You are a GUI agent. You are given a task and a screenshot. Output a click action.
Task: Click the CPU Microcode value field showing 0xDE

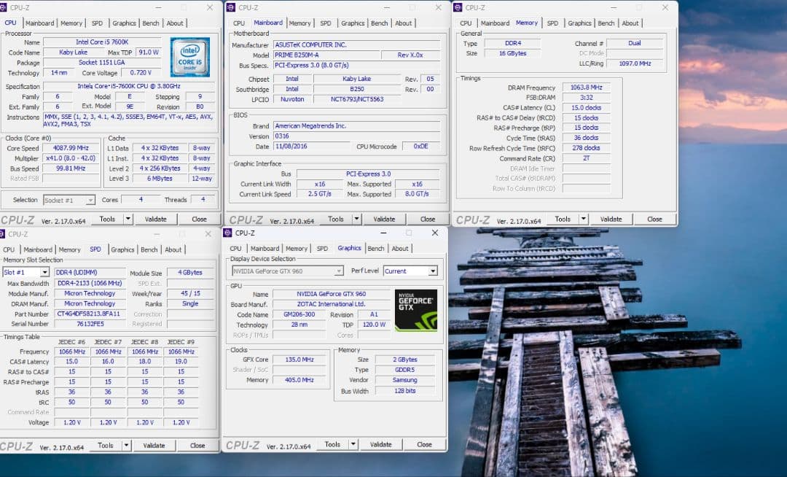(x=420, y=146)
